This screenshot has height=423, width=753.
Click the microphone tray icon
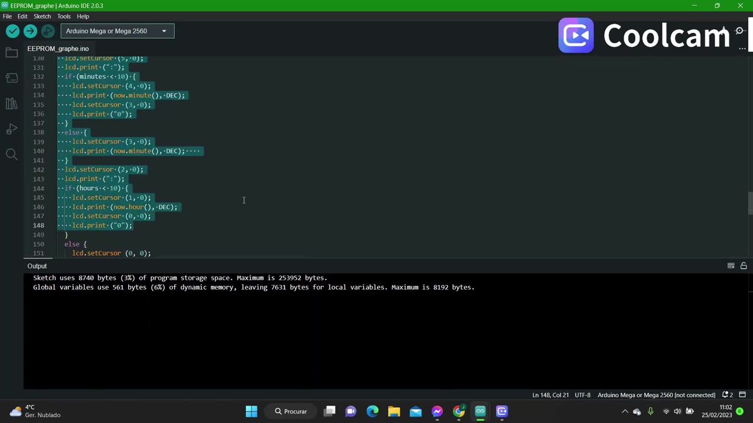(651, 411)
